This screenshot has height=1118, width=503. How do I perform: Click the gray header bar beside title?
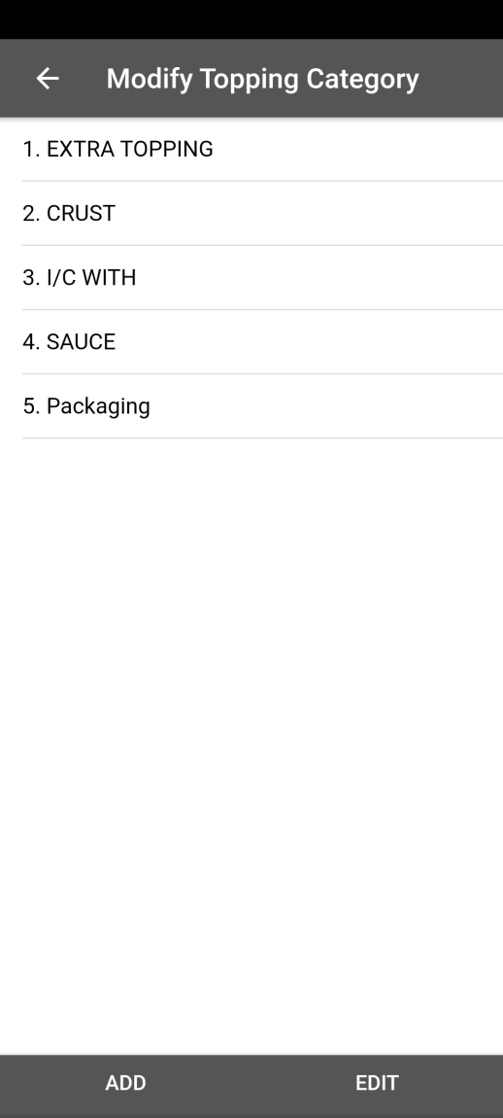(x=461, y=79)
